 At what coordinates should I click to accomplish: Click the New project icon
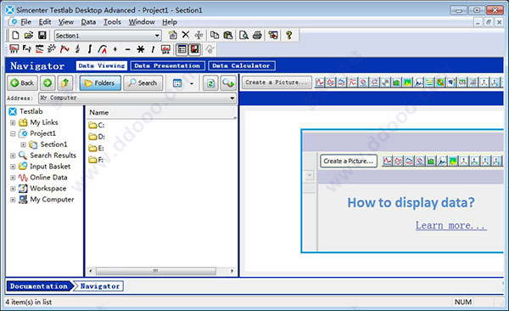coord(15,35)
